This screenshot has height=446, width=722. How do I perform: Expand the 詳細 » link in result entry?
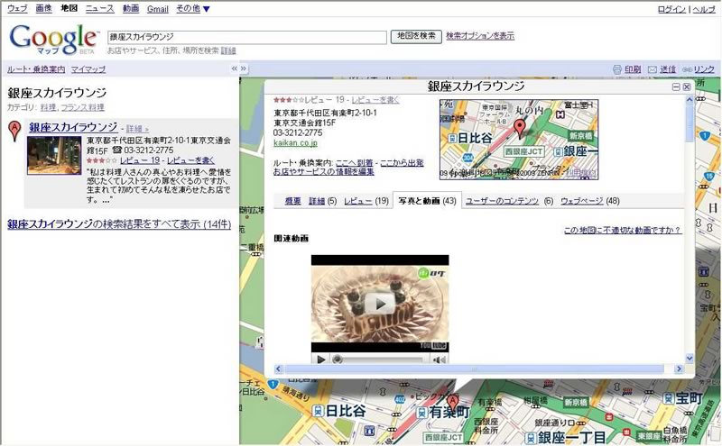pyautogui.click(x=137, y=129)
